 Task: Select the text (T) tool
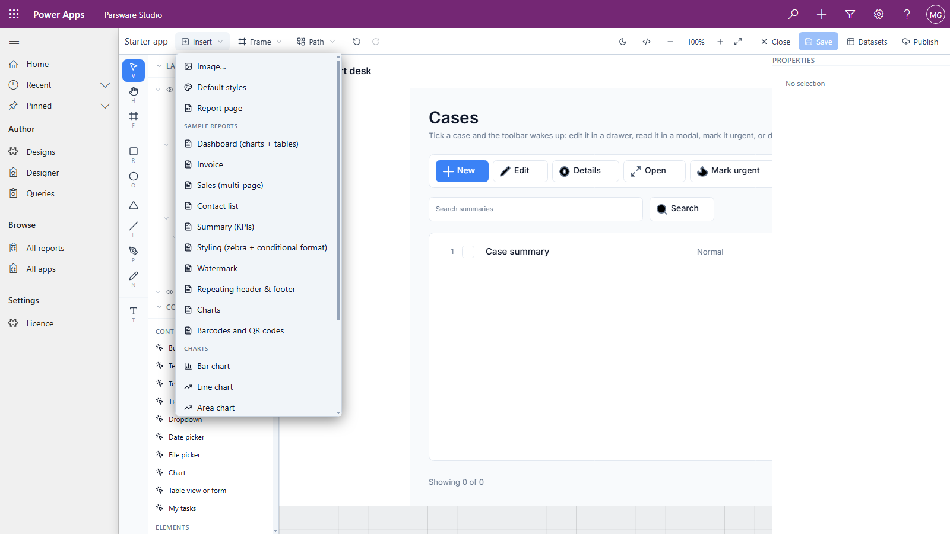(134, 313)
